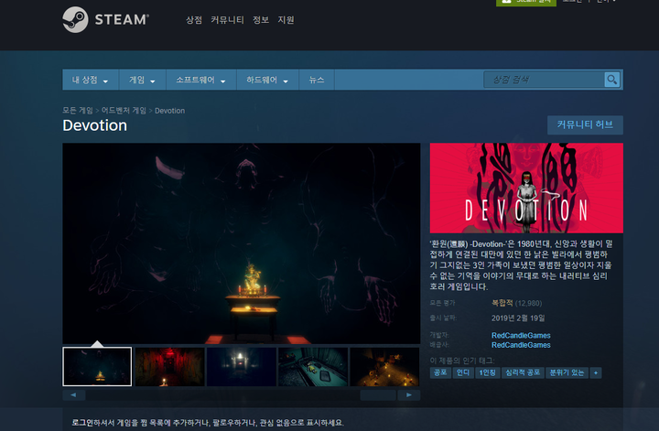Expand the 게임 dropdown menu
The height and width of the screenshot is (431, 659).
(141, 81)
